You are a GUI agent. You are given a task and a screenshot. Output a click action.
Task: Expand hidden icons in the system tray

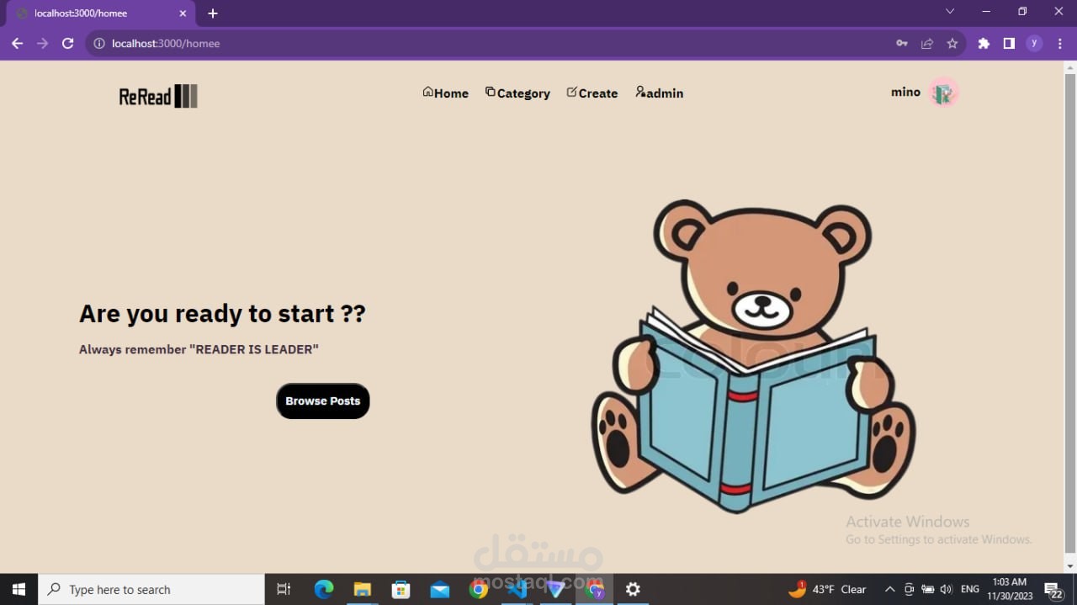(x=889, y=589)
